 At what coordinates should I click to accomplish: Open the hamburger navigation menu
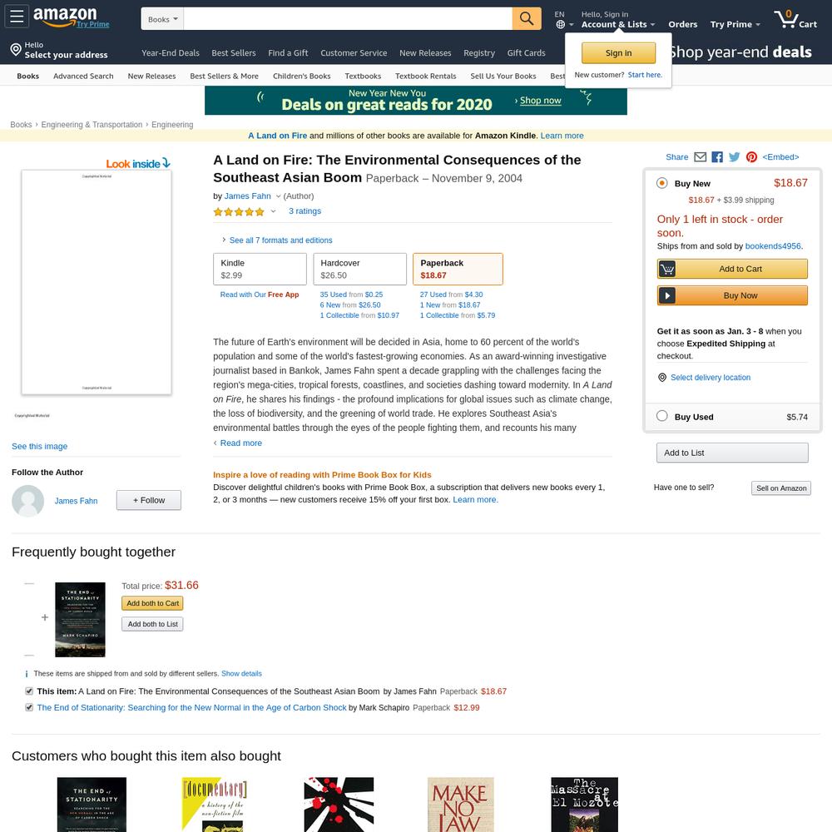pos(17,17)
